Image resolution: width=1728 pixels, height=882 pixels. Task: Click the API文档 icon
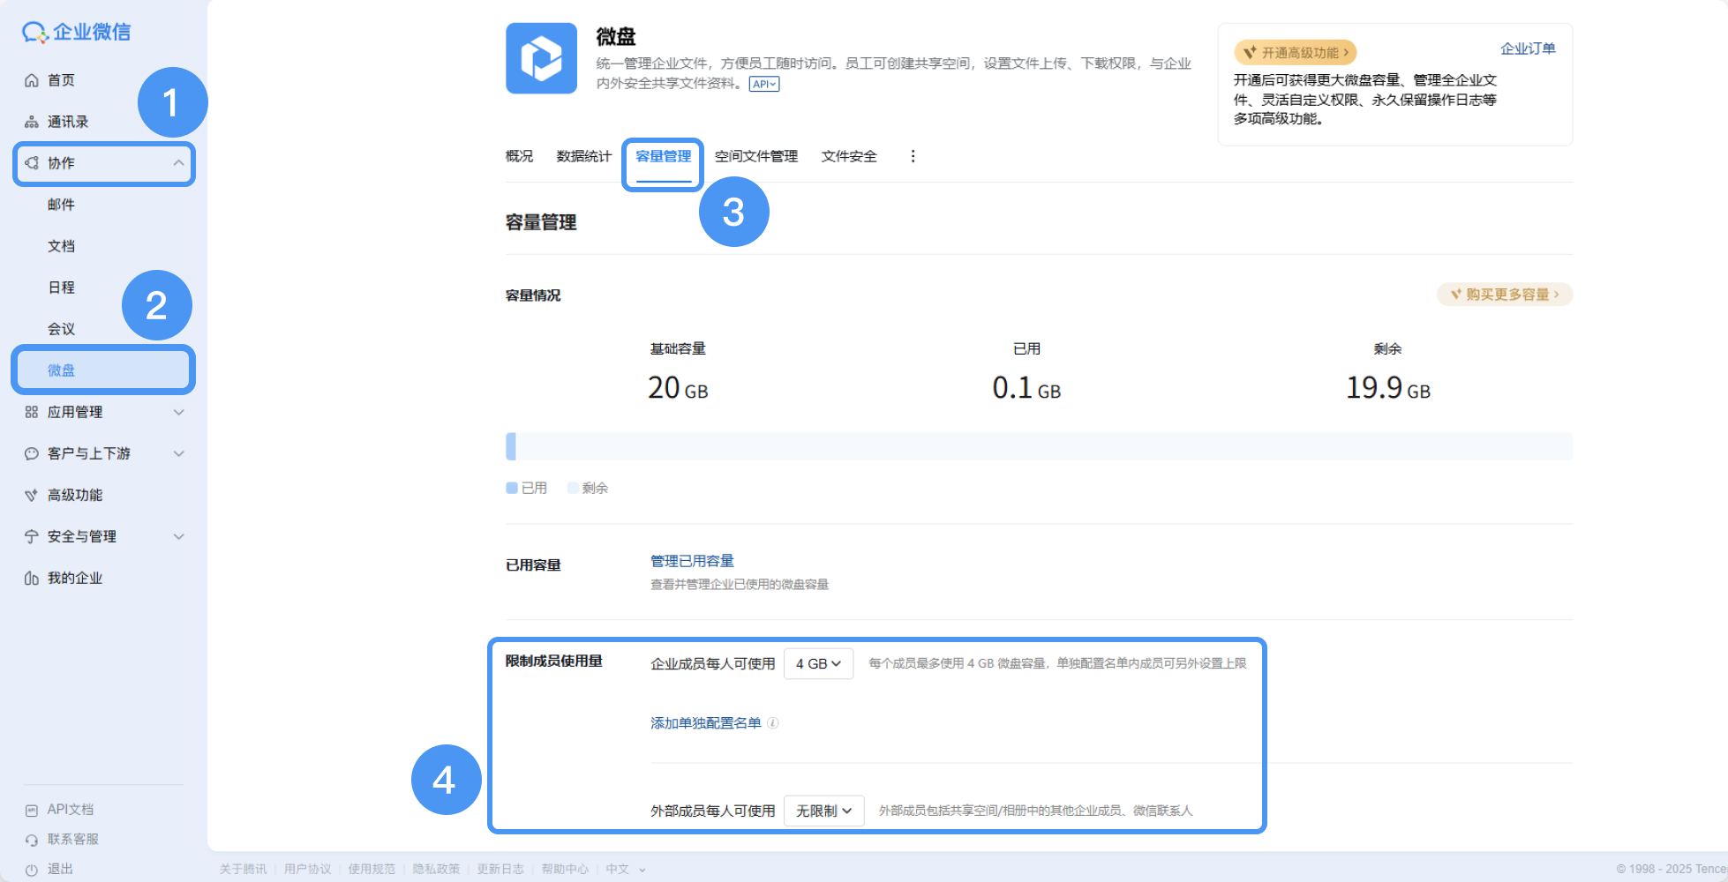click(x=32, y=810)
